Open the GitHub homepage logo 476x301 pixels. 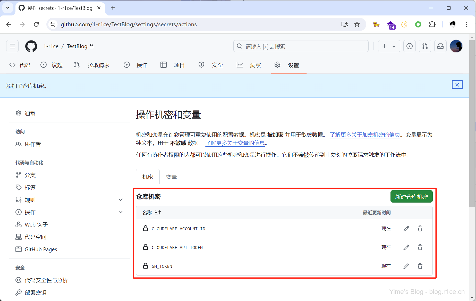click(x=31, y=46)
